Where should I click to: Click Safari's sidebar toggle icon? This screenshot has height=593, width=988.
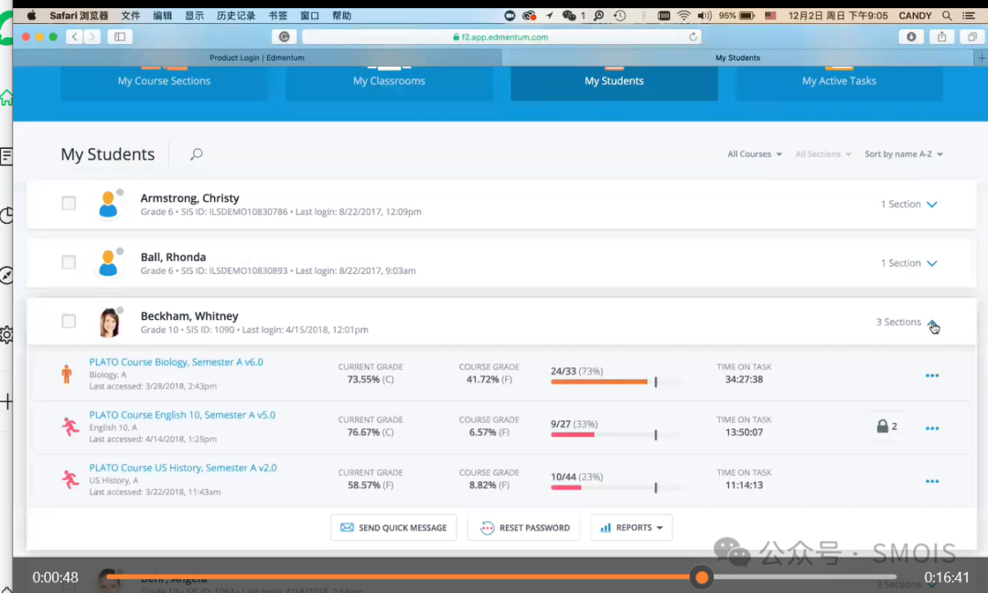pyautogui.click(x=119, y=37)
